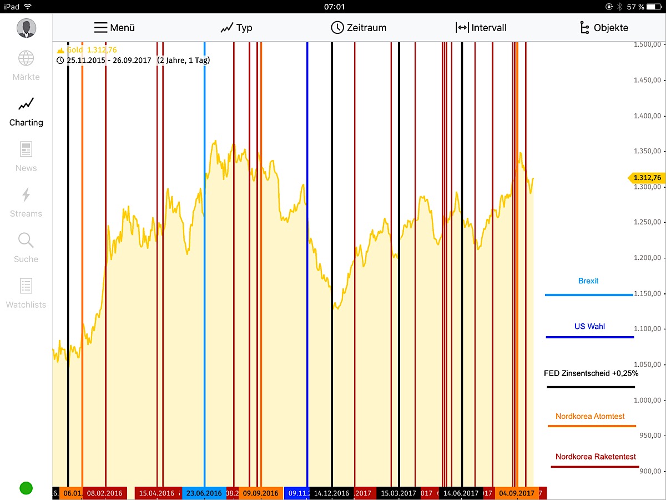Open the Menü menu

coord(115,27)
